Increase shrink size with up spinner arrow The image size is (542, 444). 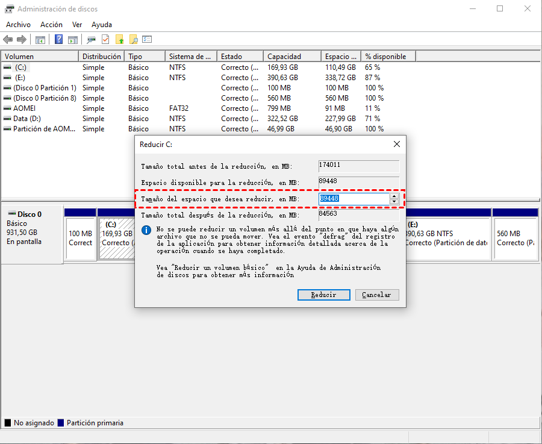(x=394, y=196)
